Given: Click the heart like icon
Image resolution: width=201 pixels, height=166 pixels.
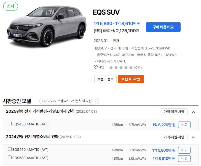Looking at the screenshot, I should click(96, 67).
